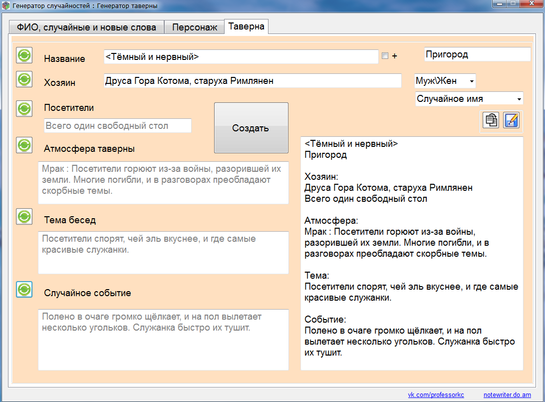Click the owner name field with Друса Гора Котома

(x=252, y=81)
